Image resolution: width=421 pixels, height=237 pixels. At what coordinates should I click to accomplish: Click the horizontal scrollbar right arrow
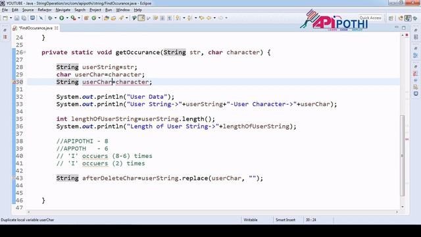click(397, 212)
